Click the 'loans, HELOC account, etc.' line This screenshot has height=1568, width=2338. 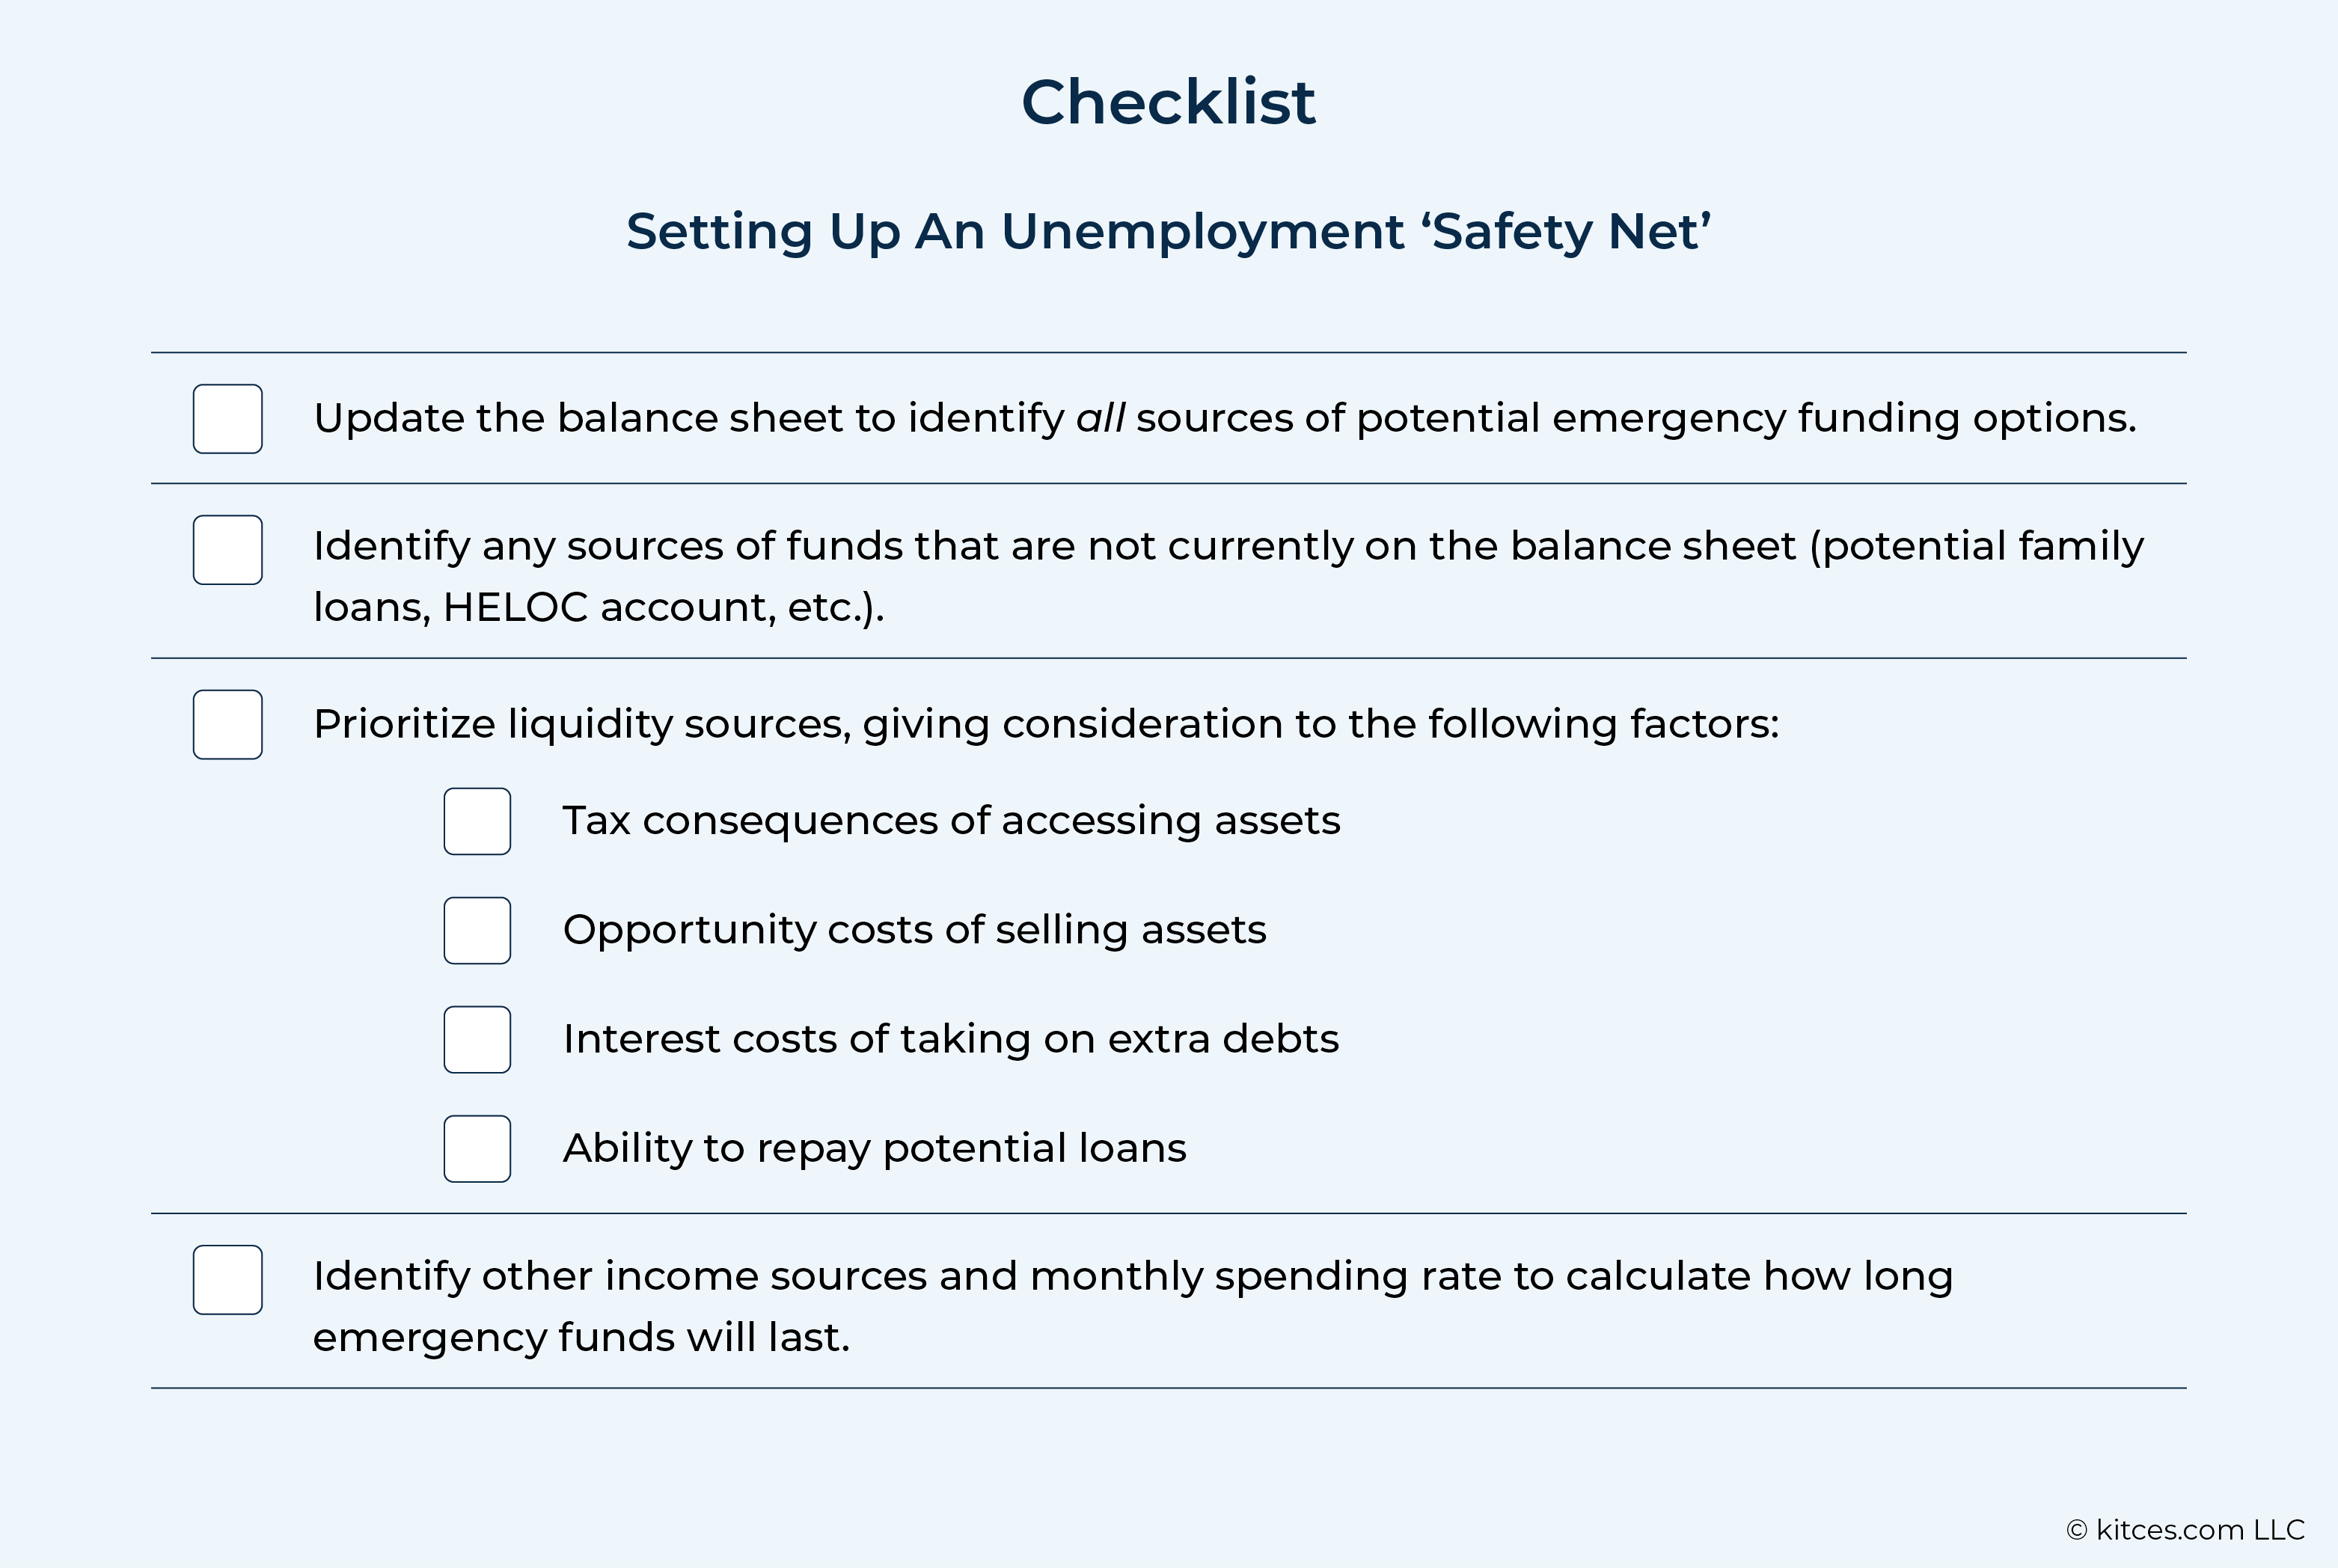click(x=599, y=608)
